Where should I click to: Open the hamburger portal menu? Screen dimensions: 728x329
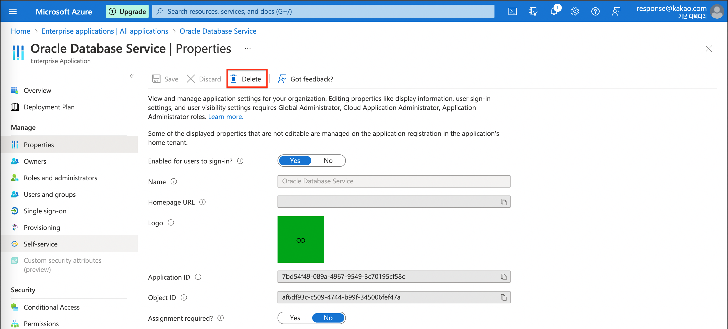13,11
